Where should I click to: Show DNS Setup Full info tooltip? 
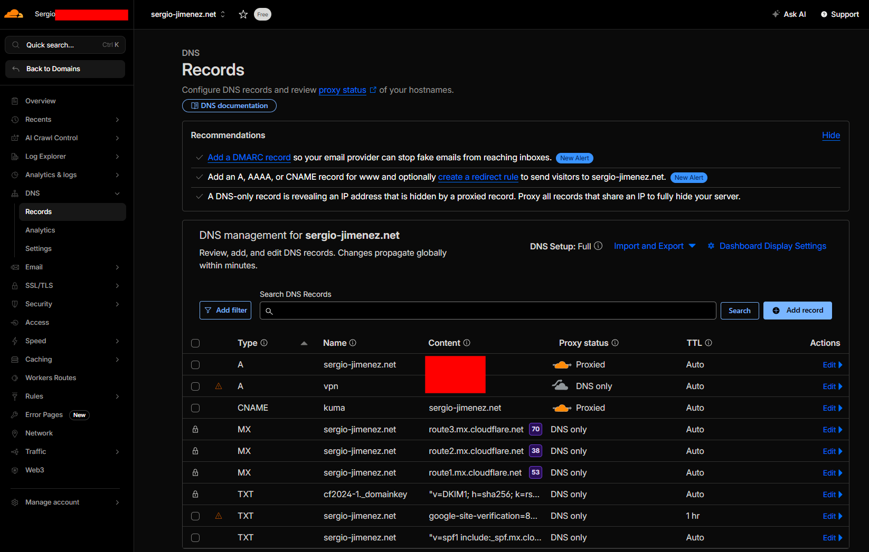pyautogui.click(x=598, y=246)
